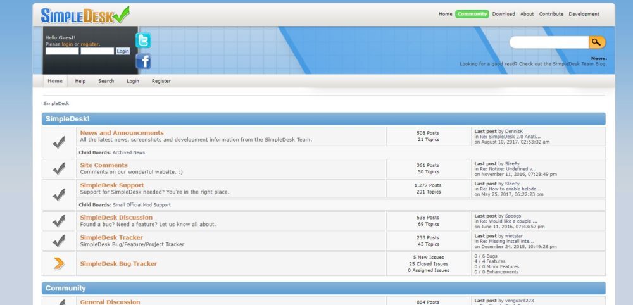This screenshot has width=633, height=305.
Task: Click the Site Comments checkmark icon
Action: pyautogui.click(x=58, y=168)
